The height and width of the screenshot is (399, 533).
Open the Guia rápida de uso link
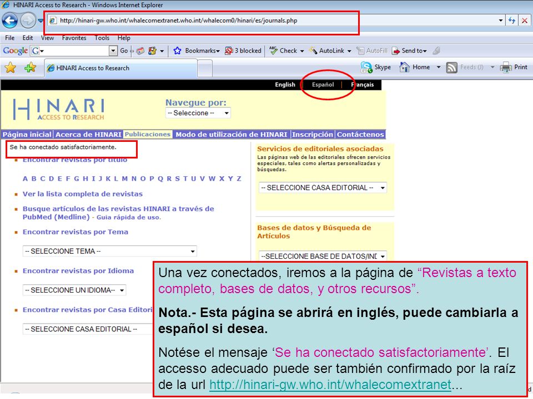(x=128, y=217)
